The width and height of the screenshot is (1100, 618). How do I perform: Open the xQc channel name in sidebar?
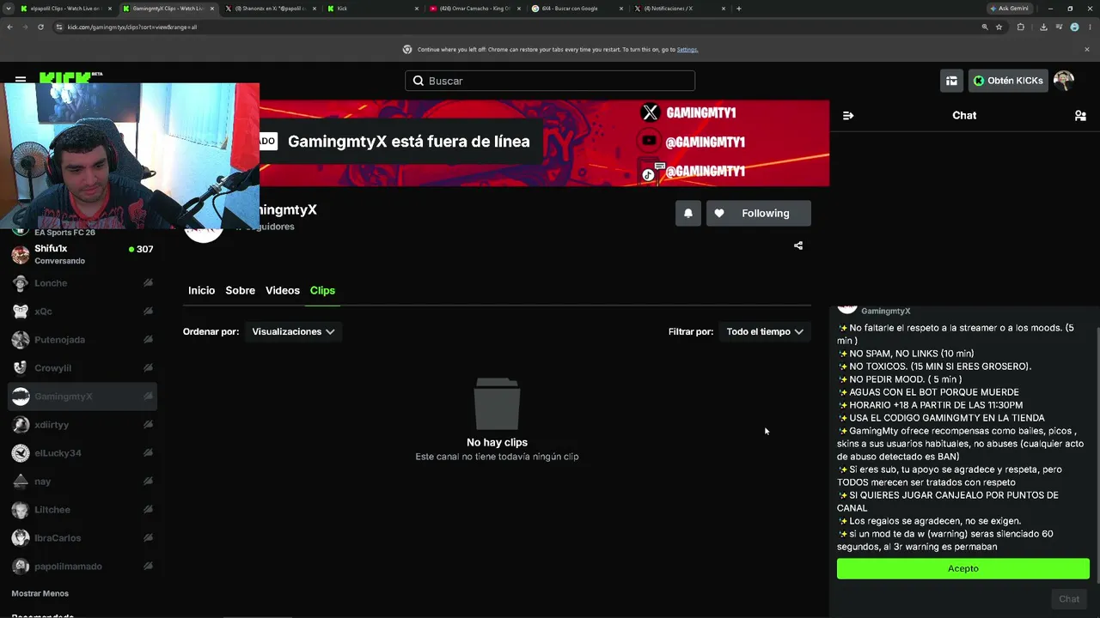click(x=43, y=312)
